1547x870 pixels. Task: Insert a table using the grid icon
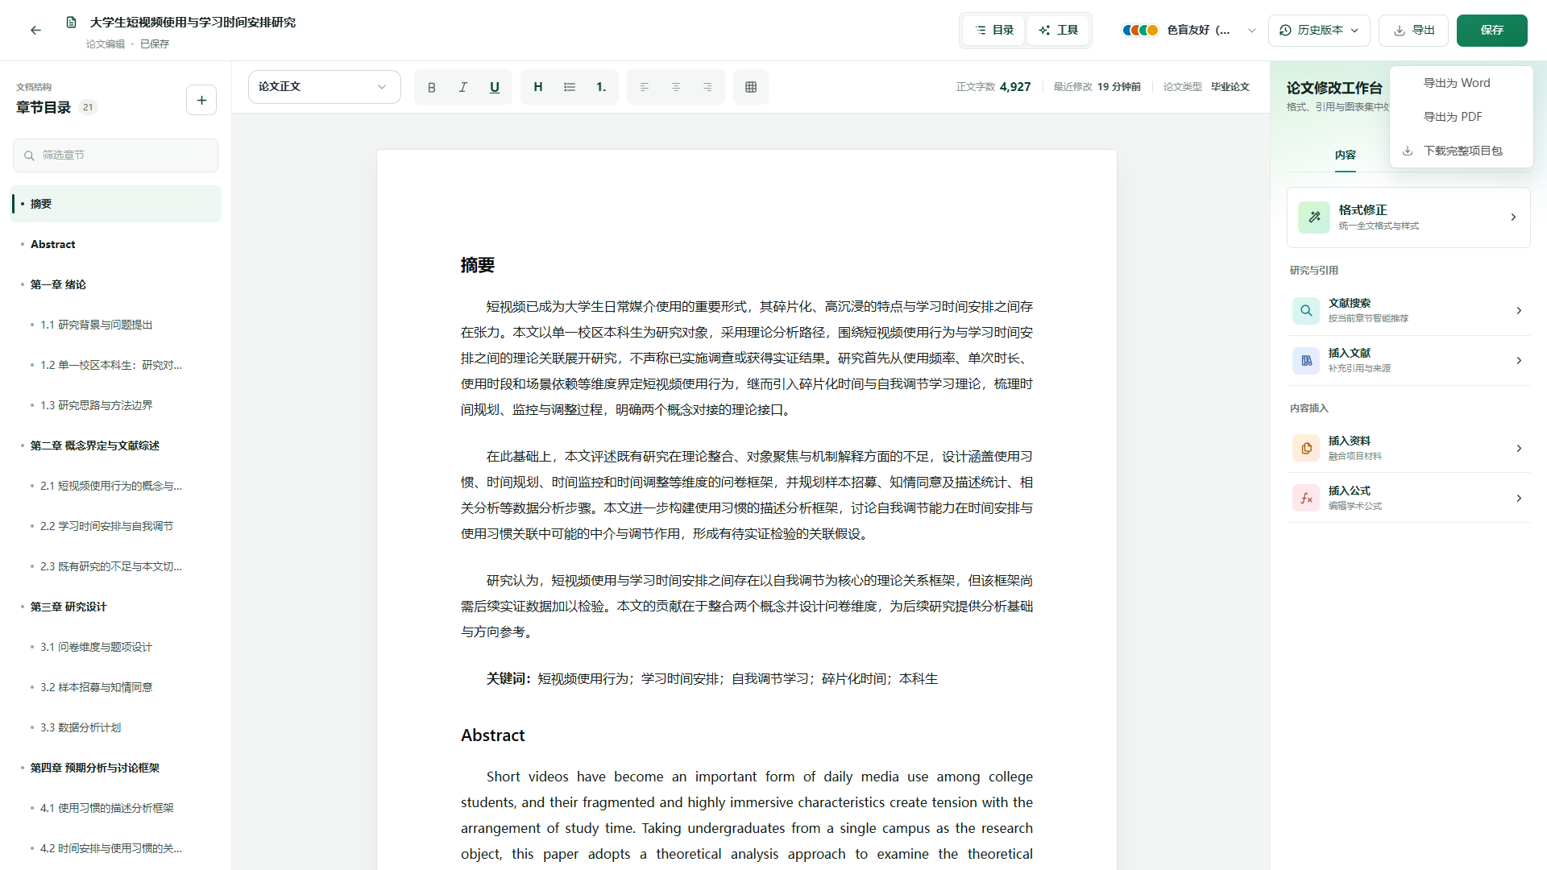[751, 87]
